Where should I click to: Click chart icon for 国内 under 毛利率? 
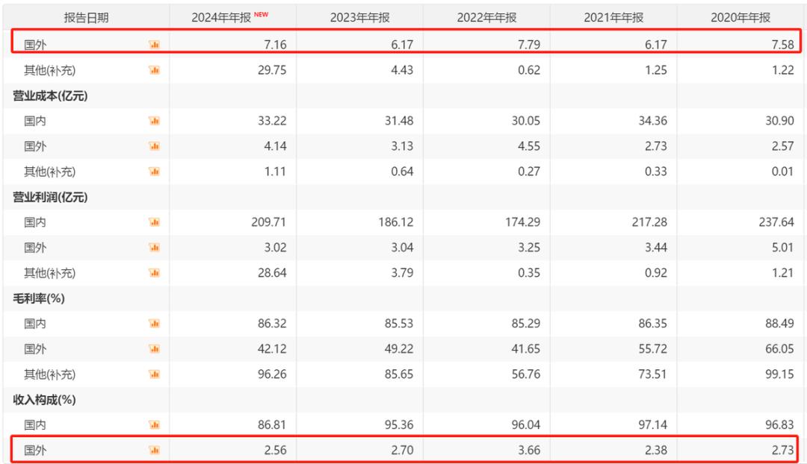click(x=155, y=324)
